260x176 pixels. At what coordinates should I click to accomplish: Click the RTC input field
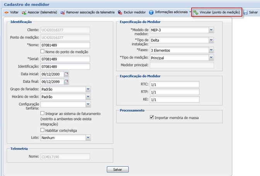[x=174, y=85]
